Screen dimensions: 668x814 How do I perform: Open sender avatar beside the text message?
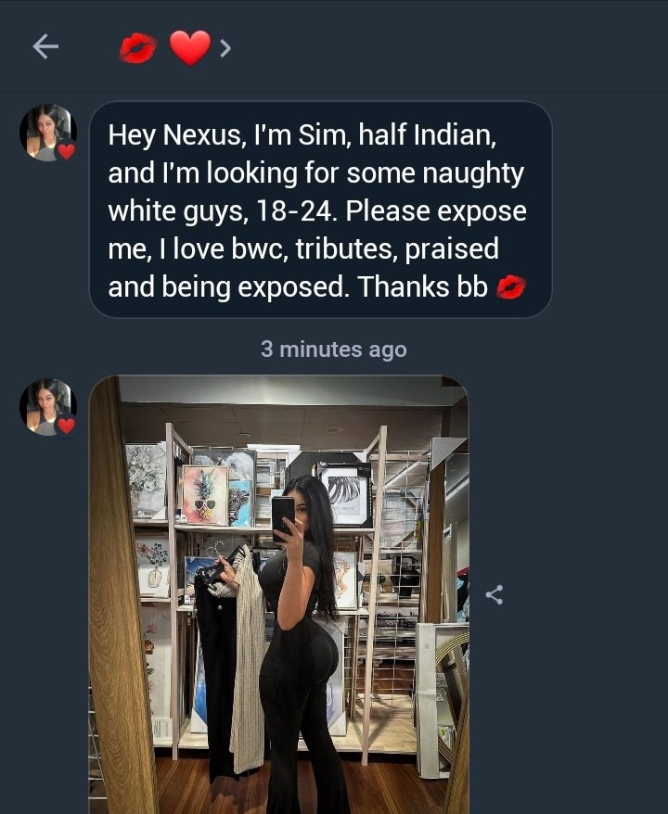(x=48, y=133)
